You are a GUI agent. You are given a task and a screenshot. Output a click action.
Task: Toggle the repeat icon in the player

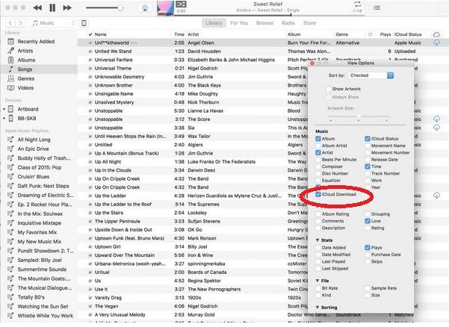point(357,4)
